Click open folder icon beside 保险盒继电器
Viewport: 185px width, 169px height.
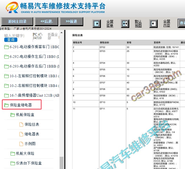pyautogui.click(x=7, y=105)
